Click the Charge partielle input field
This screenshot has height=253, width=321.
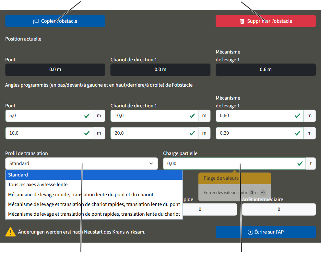(x=234, y=163)
